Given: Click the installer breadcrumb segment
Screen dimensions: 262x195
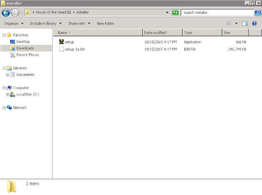Looking at the screenshot, I should click(83, 12).
